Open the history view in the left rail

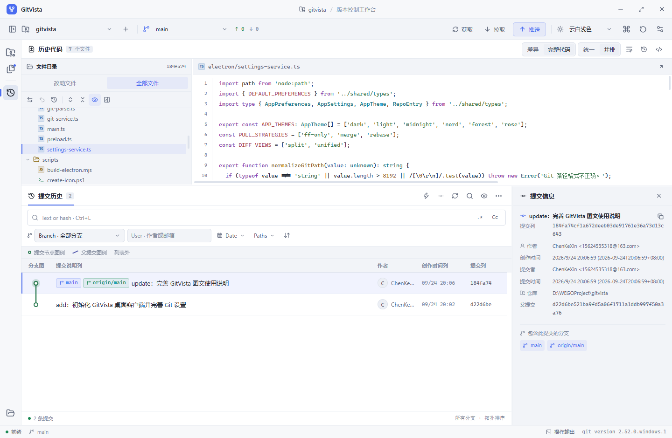pyautogui.click(x=11, y=93)
